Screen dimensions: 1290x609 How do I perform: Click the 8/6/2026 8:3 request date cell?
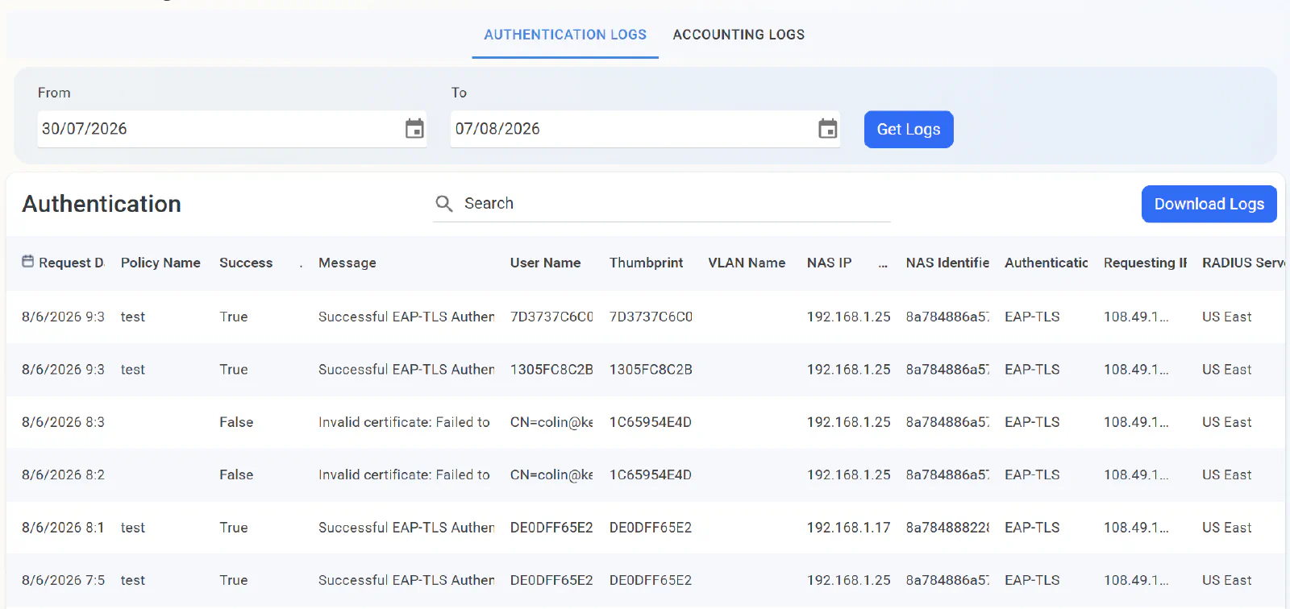click(63, 422)
